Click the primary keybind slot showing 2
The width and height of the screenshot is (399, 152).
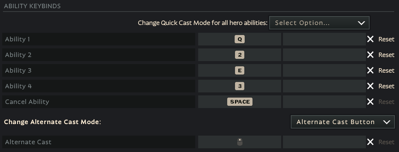click(x=240, y=54)
